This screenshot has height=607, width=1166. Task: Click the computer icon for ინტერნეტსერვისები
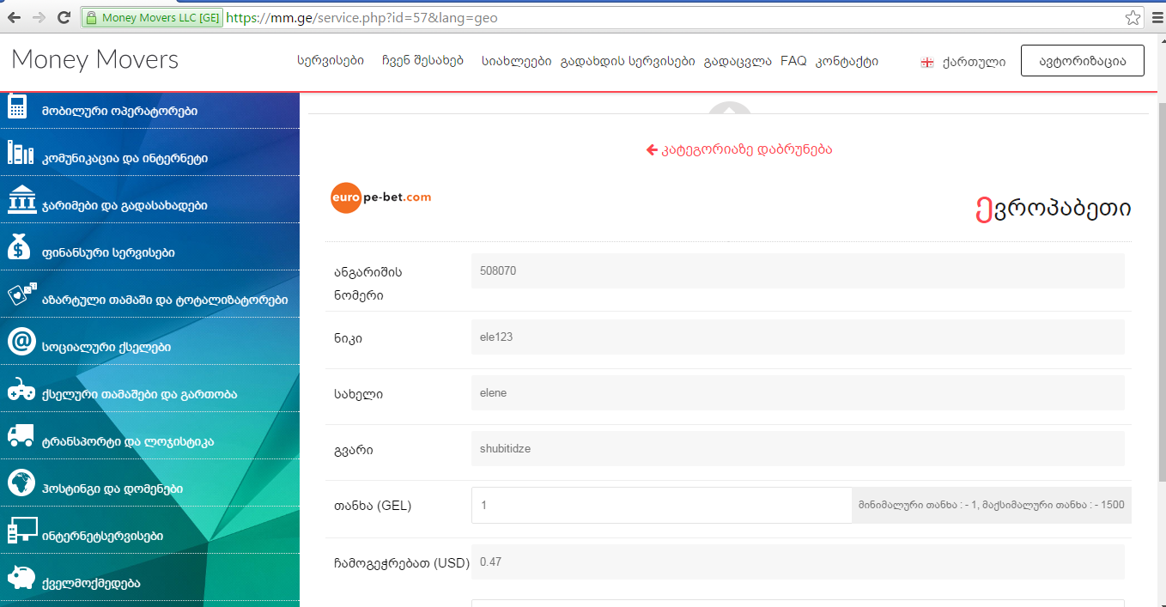pos(21,531)
